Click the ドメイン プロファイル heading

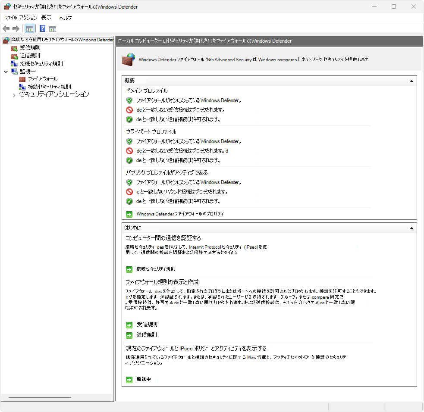(x=147, y=91)
